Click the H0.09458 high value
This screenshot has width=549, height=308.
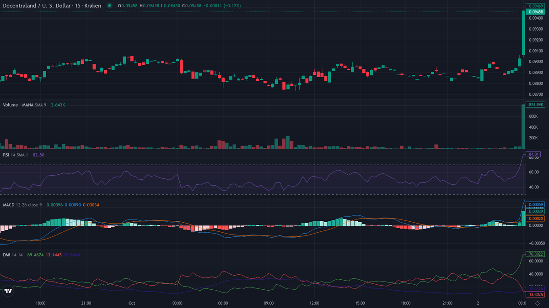click(x=150, y=5)
